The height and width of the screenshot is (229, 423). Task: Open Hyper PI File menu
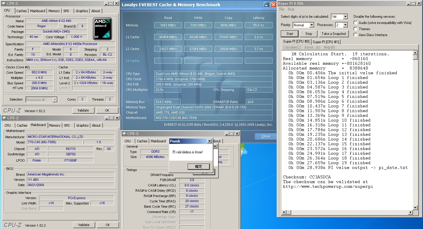282,9
